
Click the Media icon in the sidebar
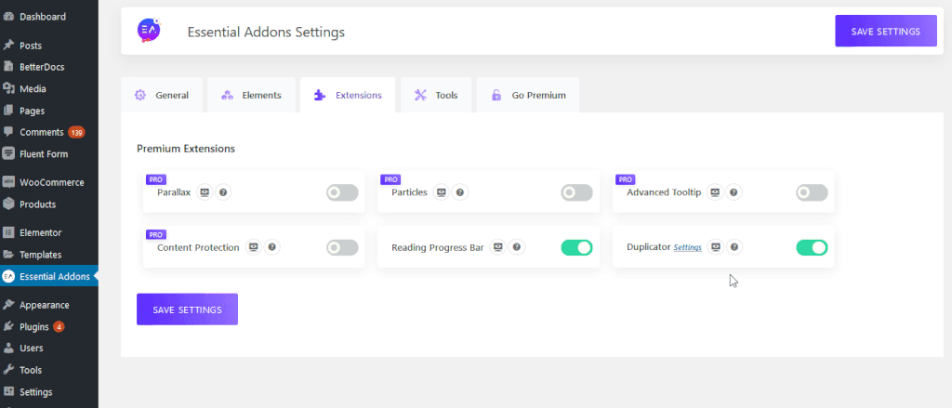(8, 88)
